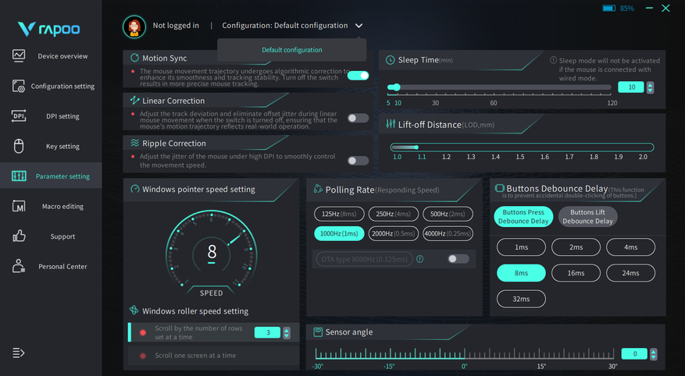Click the Not logged in text

click(176, 25)
